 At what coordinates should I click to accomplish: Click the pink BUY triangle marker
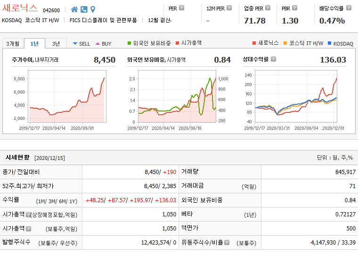point(98,44)
